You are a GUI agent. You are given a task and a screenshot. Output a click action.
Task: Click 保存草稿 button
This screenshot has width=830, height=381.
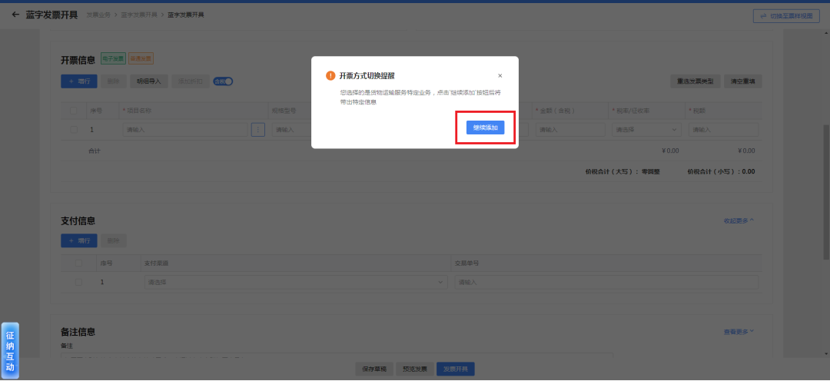click(374, 369)
